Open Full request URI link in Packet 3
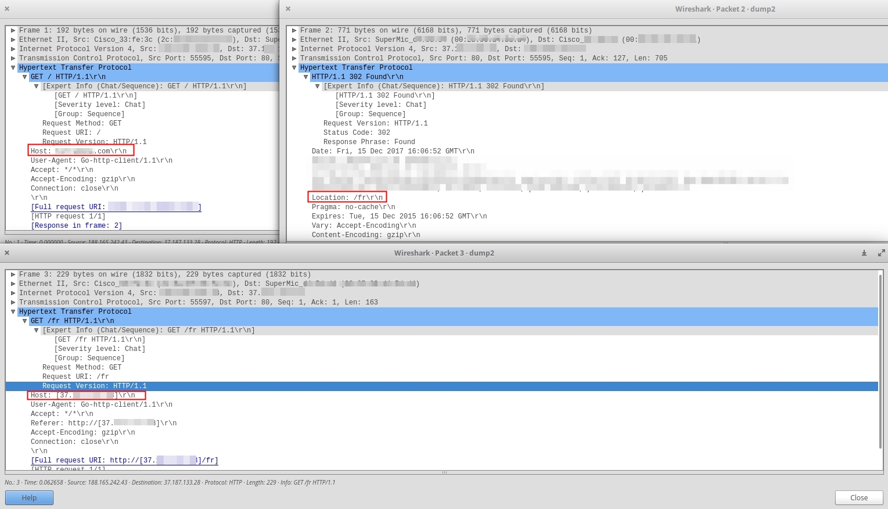 pos(124,460)
